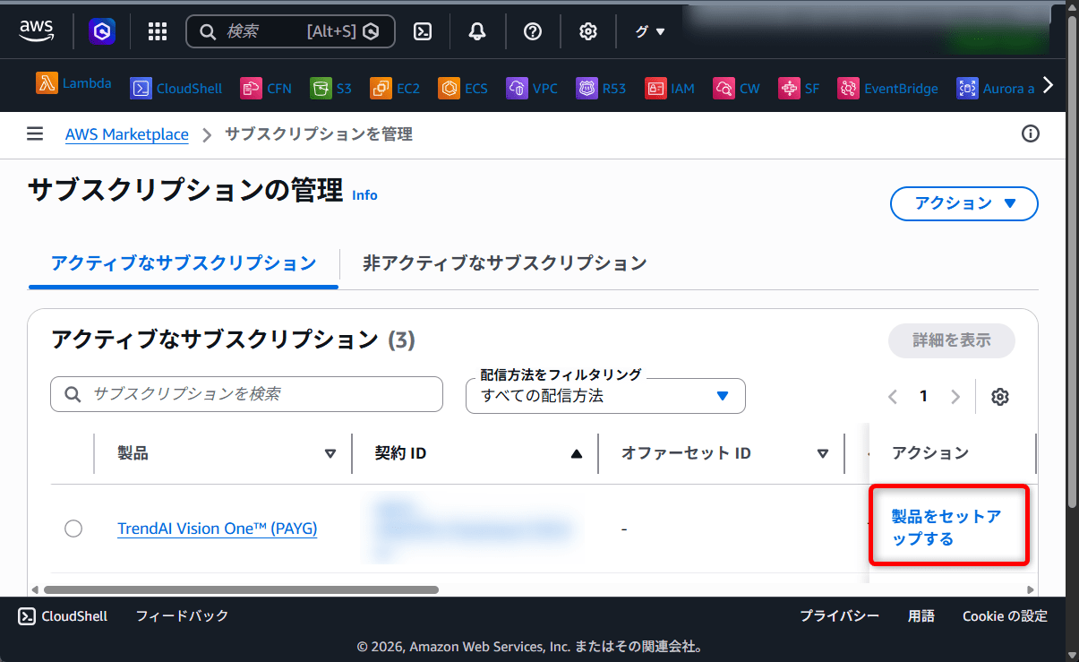Open the 製品 column sort dropdown
Image resolution: width=1079 pixels, height=662 pixels.
pos(330,453)
